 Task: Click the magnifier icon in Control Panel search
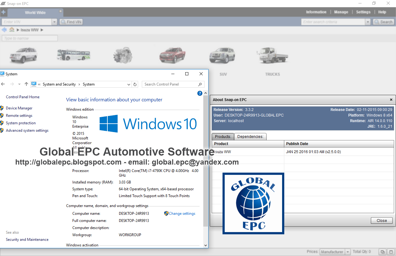[x=200, y=84]
